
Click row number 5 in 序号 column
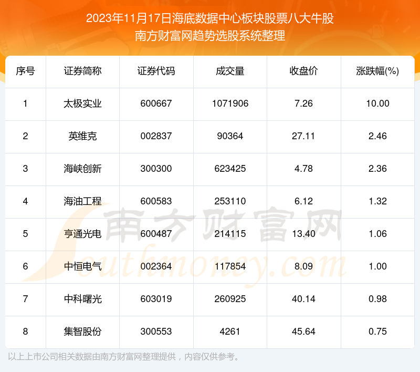tap(25, 234)
